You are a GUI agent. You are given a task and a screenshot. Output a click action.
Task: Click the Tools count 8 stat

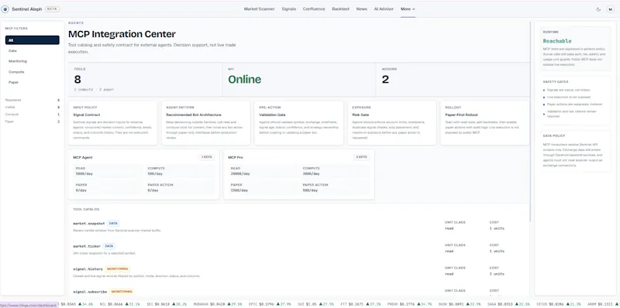(x=77, y=80)
